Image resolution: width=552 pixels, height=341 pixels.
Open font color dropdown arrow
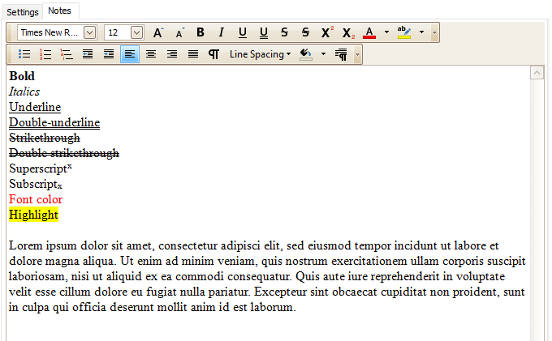click(386, 32)
